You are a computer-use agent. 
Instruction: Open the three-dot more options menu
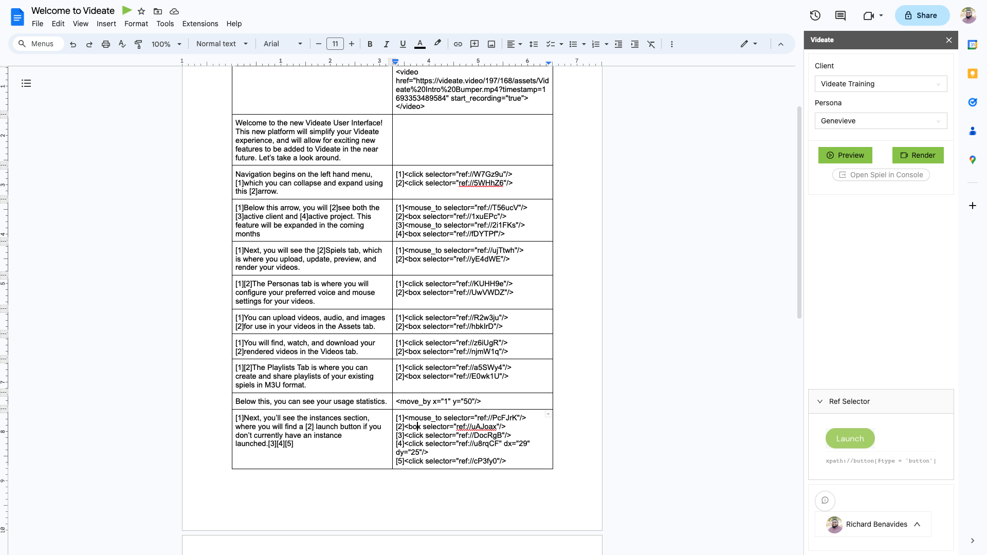(671, 44)
